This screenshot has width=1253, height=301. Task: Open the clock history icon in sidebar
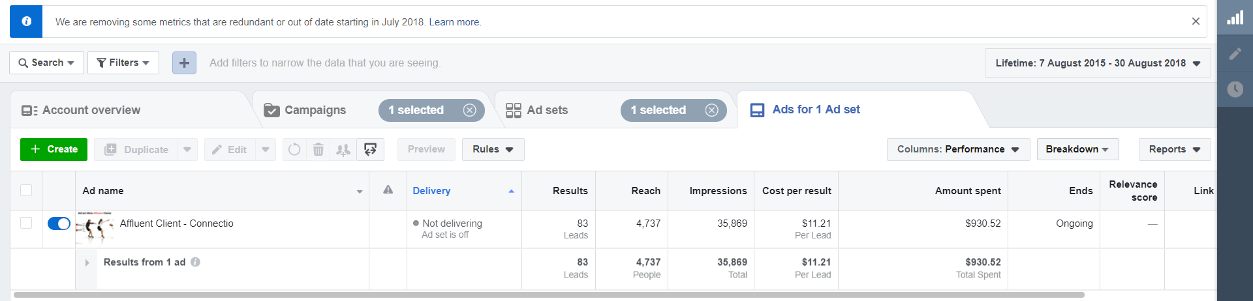(1235, 89)
